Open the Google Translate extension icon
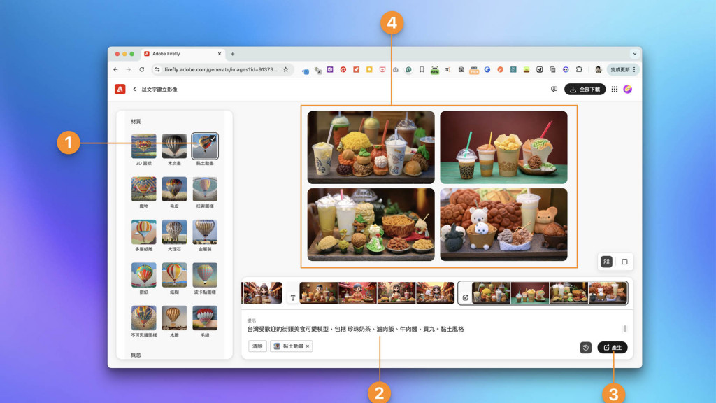The width and height of the screenshot is (716, 403). click(x=318, y=71)
